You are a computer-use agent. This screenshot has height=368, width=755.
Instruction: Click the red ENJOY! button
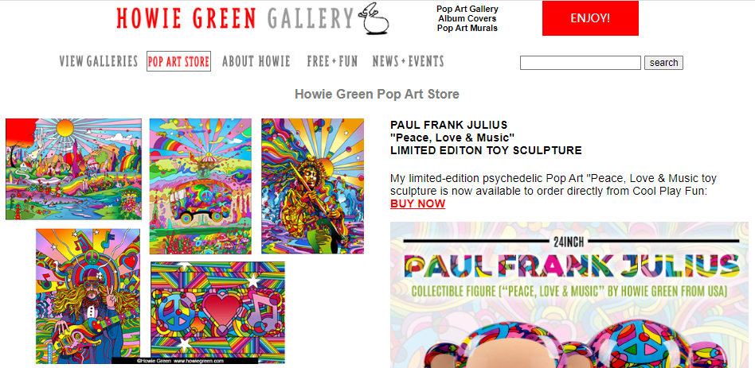click(x=590, y=18)
